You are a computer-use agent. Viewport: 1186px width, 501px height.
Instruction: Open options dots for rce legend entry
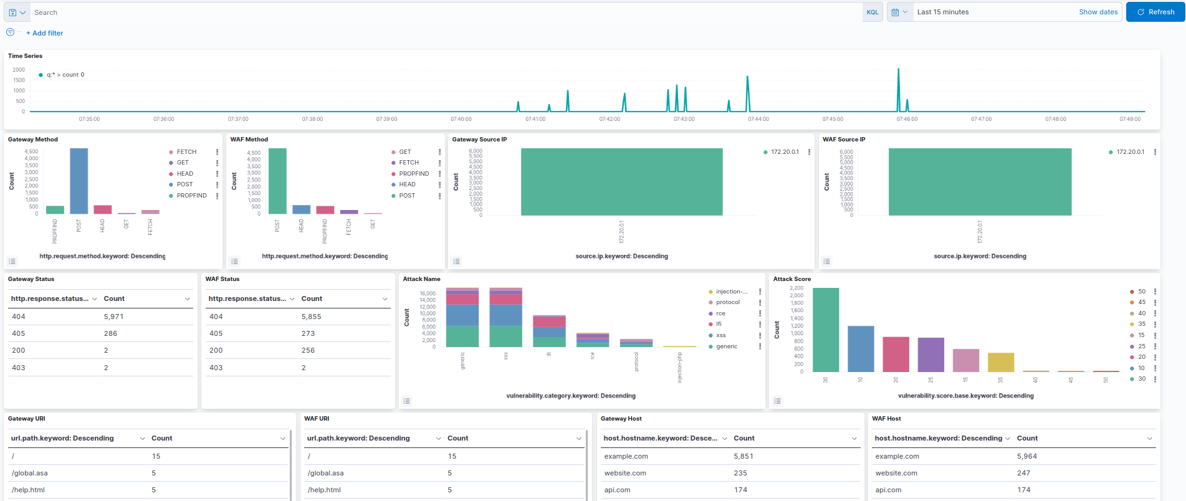click(x=760, y=313)
